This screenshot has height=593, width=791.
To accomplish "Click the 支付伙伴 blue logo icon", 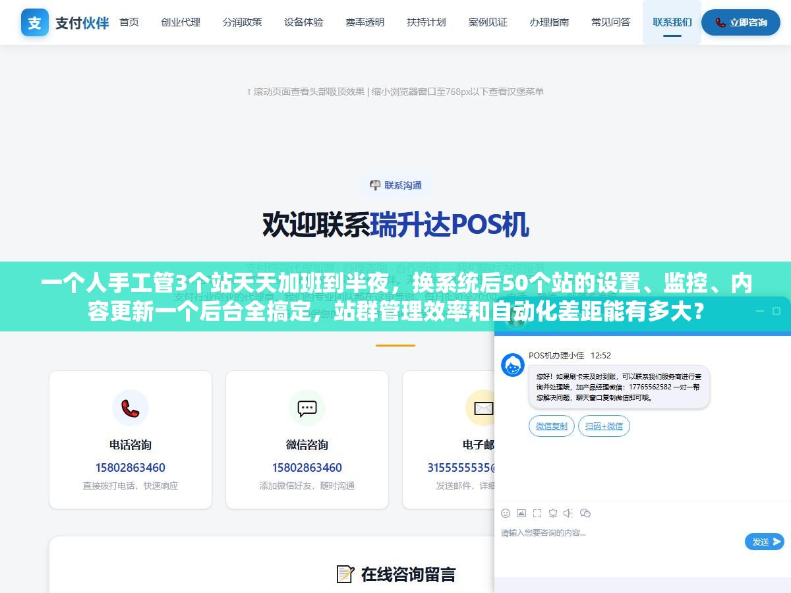I will [34, 22].
